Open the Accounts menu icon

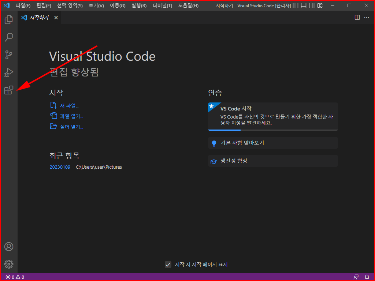[9, 247]
